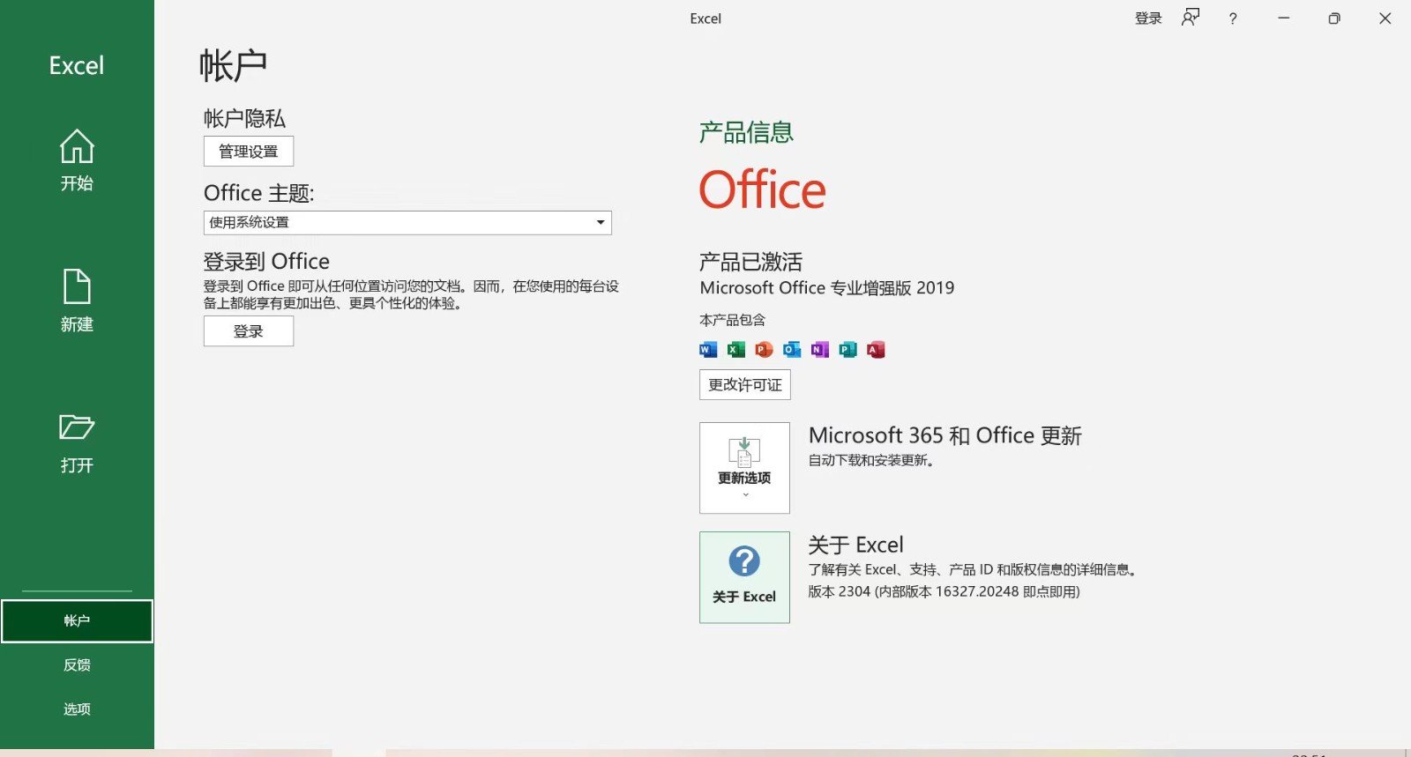Open the 反馈 feedback page
1411x757 pixels.
point(77,665)
